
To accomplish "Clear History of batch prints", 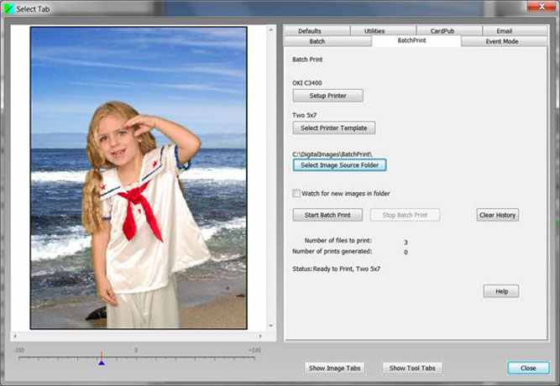I will point(498,216).
